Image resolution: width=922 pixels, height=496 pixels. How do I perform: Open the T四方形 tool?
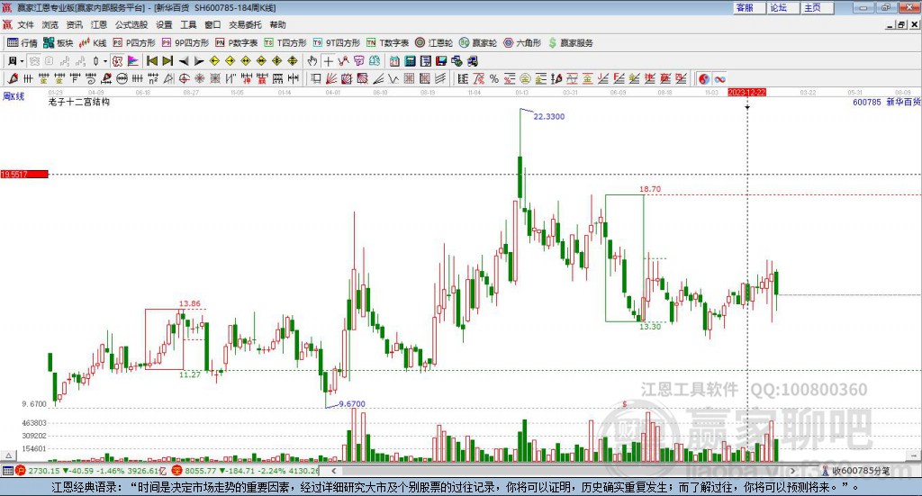point(285,43)
